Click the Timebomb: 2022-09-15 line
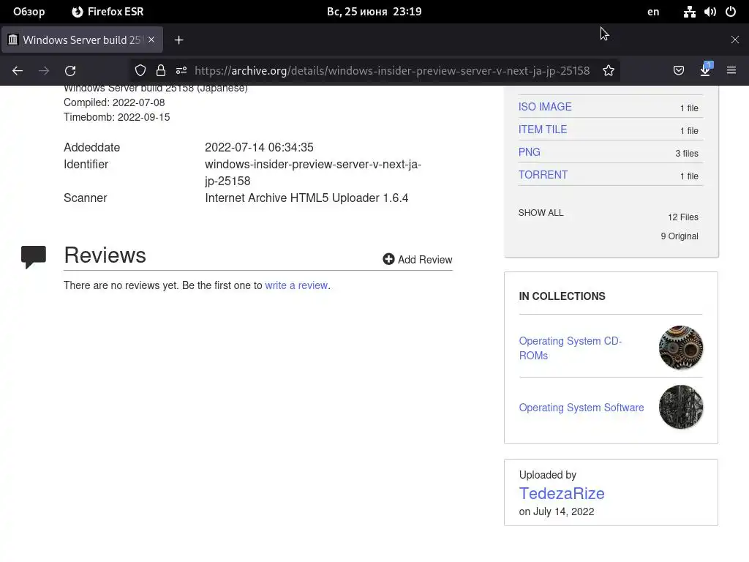Image resolution: width=749 pixels, height=562 pixels. tap(116, 117)
